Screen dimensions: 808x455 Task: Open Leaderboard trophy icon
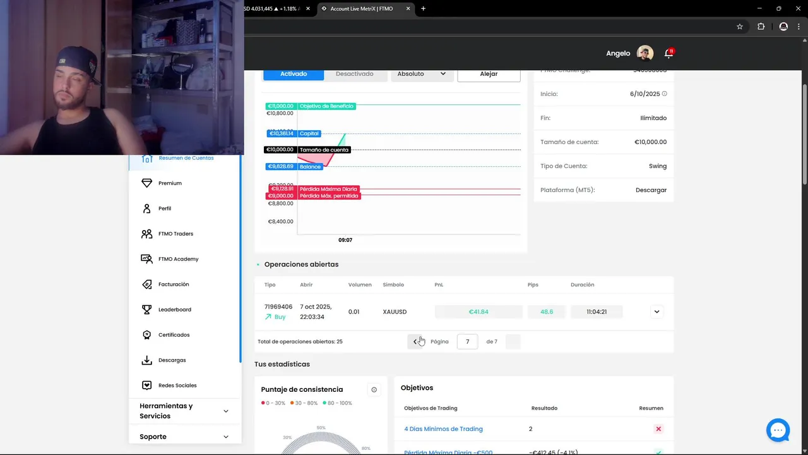[146, 310]
